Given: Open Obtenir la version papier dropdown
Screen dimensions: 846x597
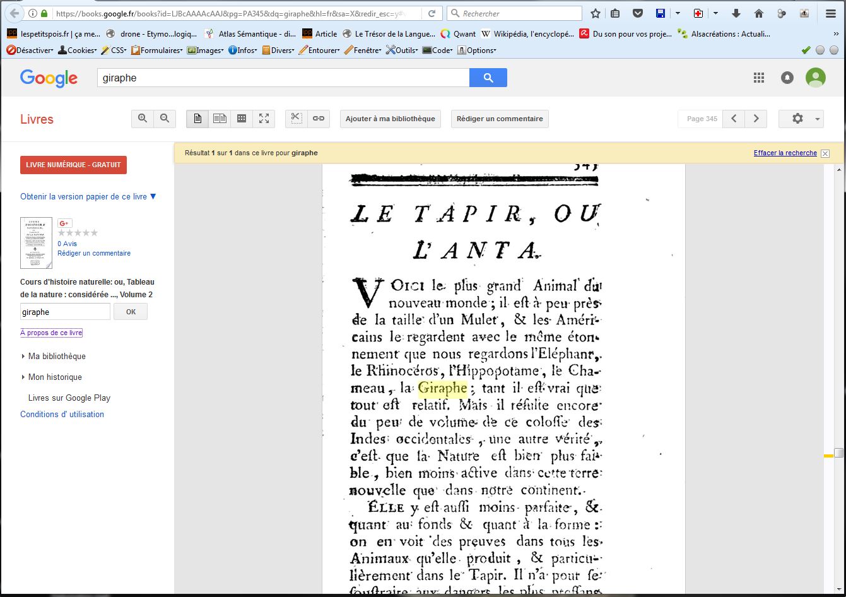Looking at the screenshot, I should 88,197.
